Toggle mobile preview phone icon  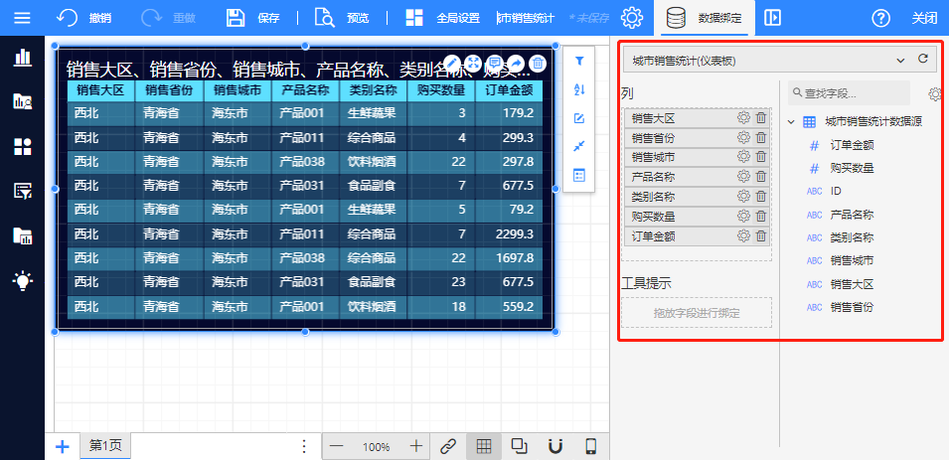[590, 446]
